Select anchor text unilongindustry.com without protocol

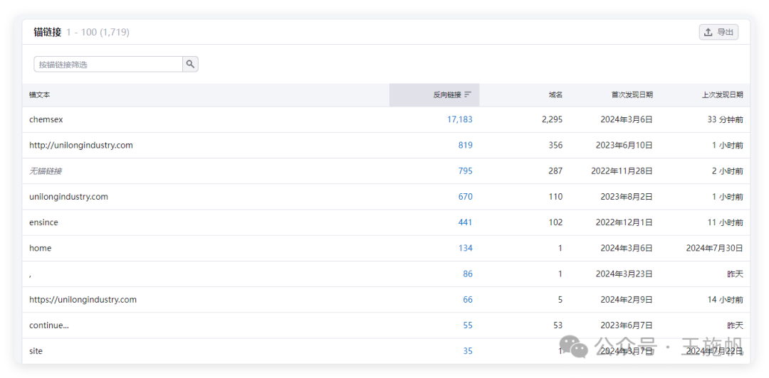pyautogui.click(x=68, y=197)
